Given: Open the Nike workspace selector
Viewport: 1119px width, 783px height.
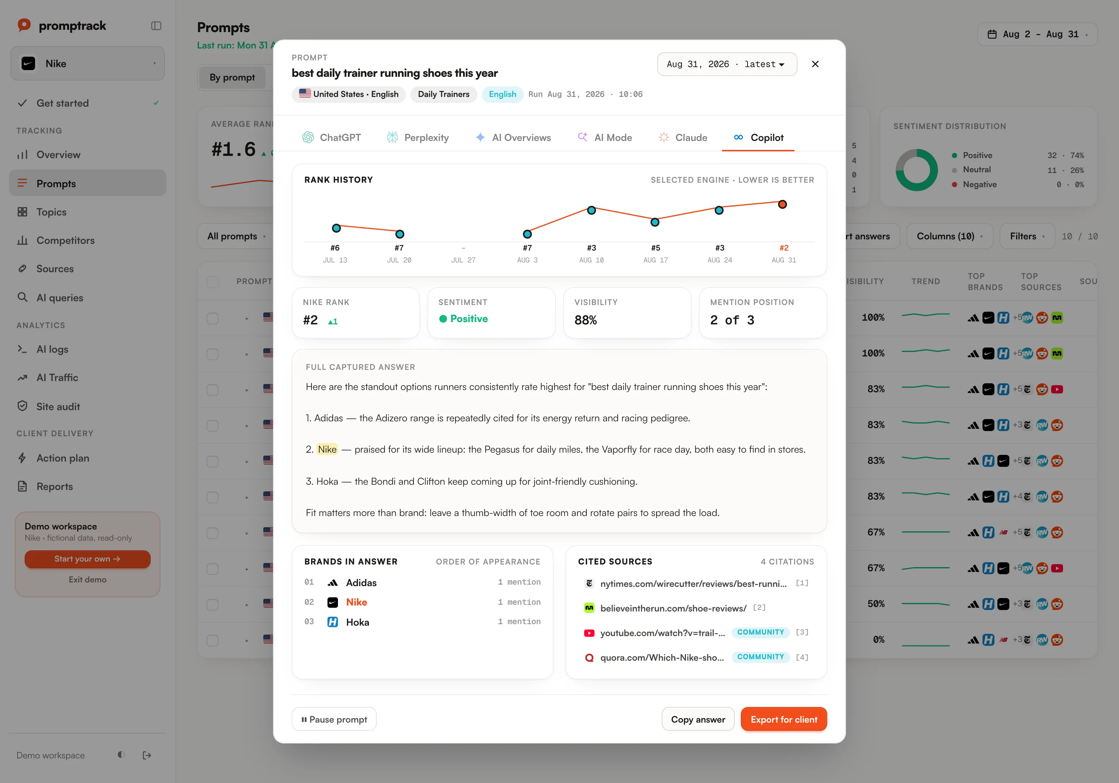Looking at the screenshot, I should tap(88, 63).
